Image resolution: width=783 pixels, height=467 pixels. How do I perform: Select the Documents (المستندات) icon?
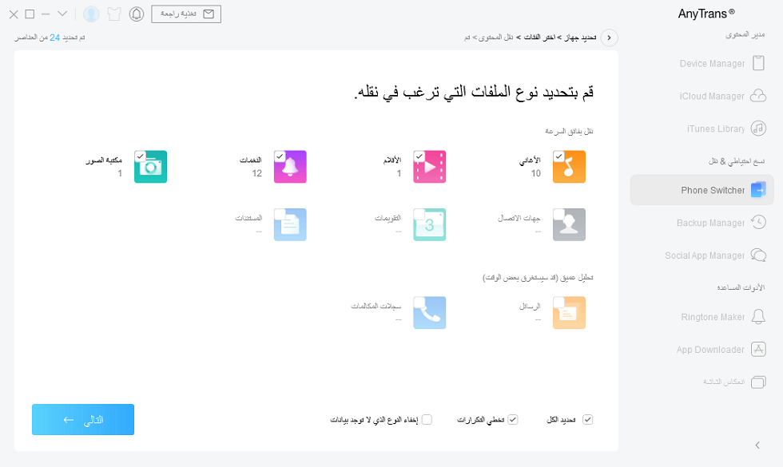pyautogui.click(x=290, y=225)
